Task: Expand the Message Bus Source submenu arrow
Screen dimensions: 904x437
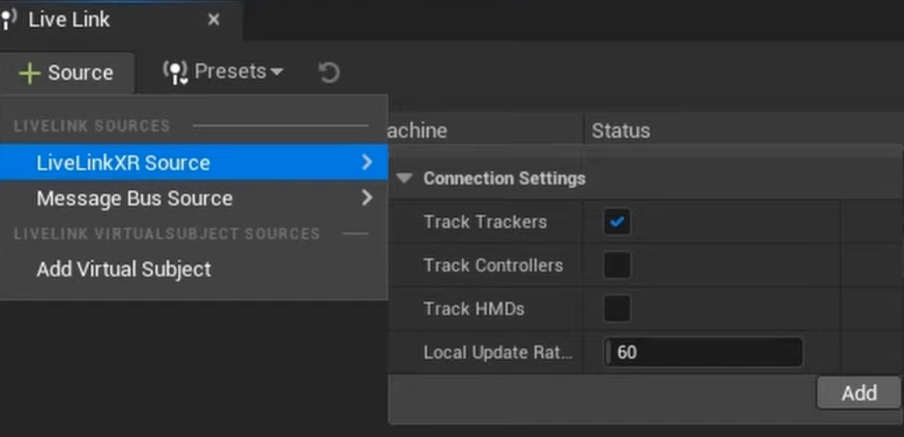Action: pos(367,198)
